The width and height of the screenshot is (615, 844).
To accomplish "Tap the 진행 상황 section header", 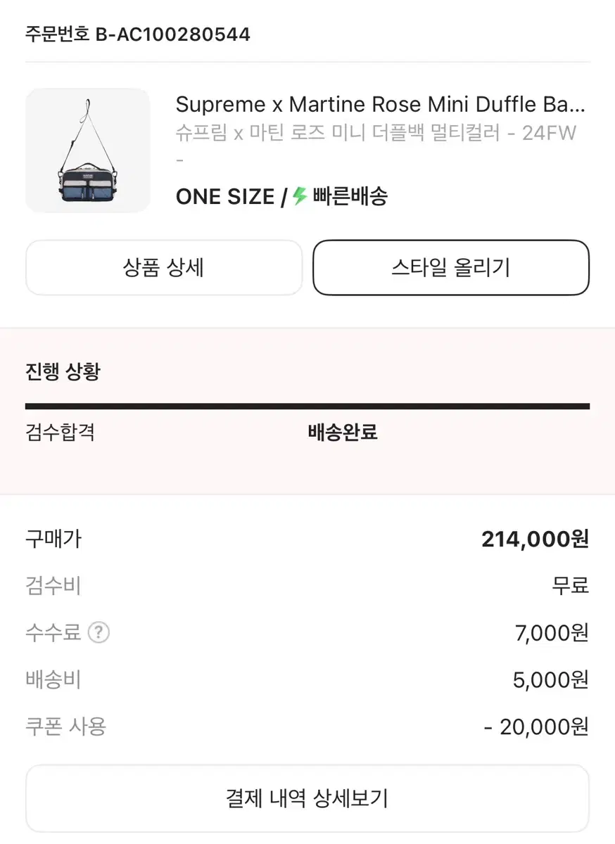I will [63, 371].
